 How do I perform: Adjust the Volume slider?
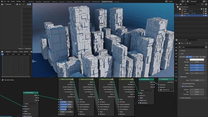point(197,70)
